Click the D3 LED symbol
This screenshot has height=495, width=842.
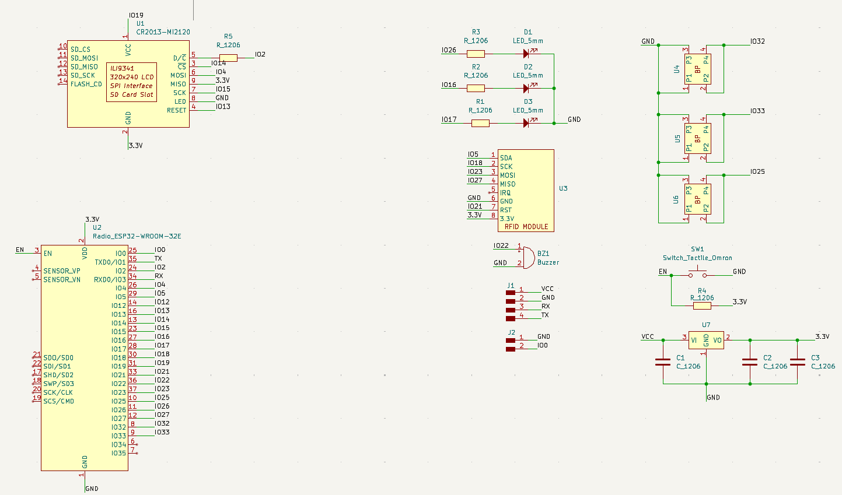click(x=526, y=123)
